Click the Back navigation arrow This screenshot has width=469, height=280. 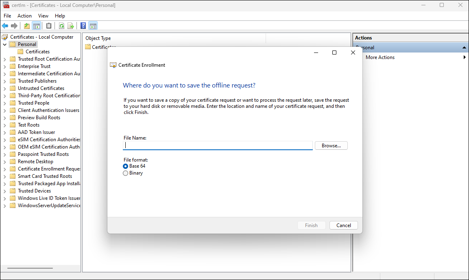pyautogui.click(x=5, y=25)
